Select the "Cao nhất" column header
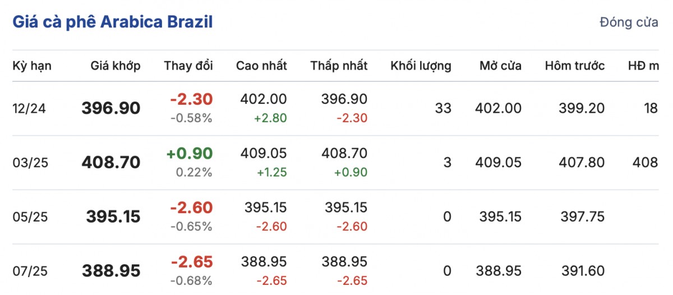The image size is (673, 295). 261,66
